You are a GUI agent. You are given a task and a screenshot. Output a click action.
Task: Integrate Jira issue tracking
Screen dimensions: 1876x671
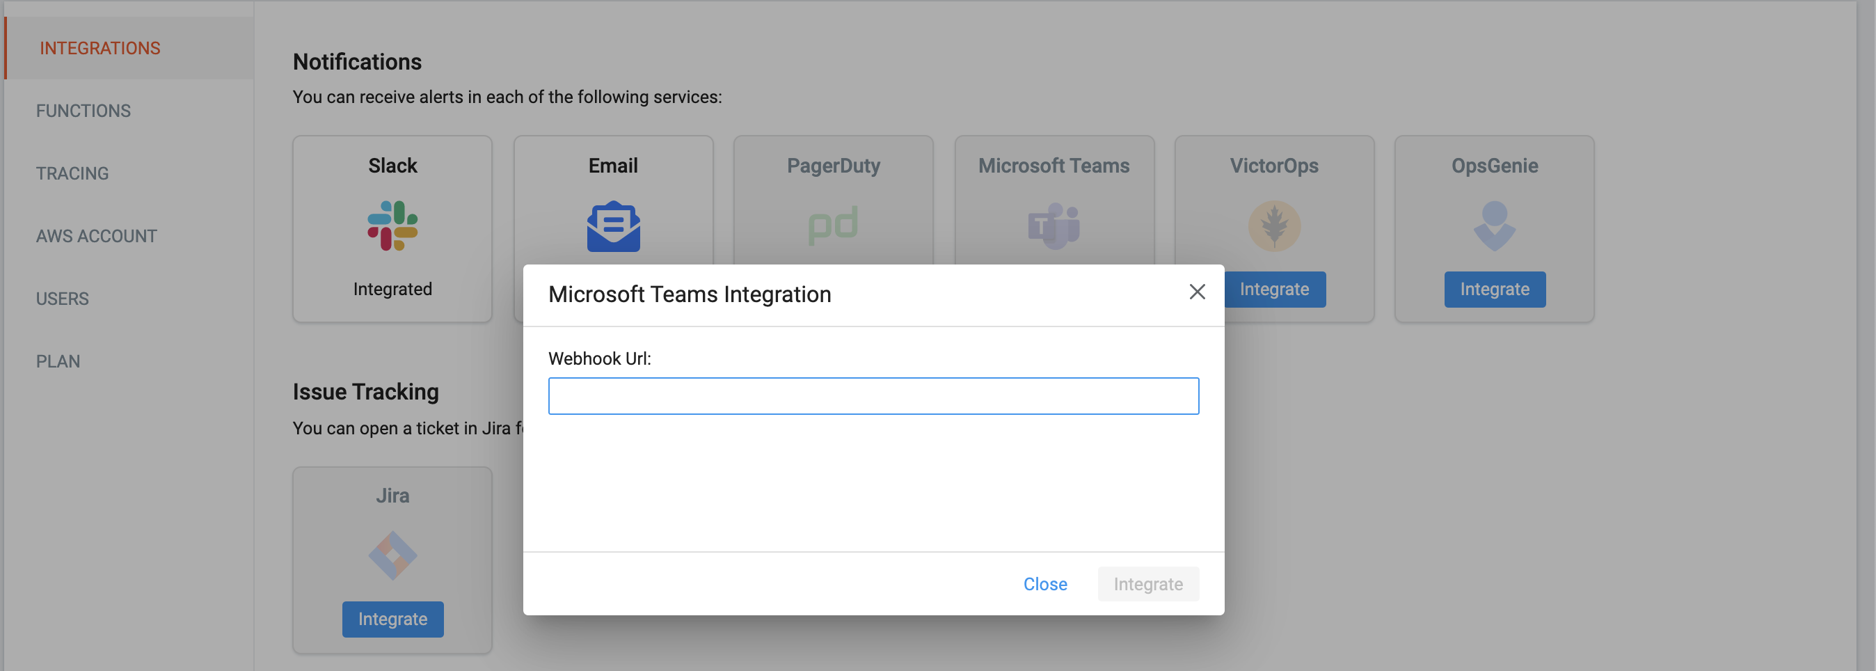[392, 619]
